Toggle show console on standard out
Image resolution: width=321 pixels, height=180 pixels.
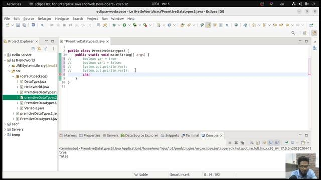271,143
